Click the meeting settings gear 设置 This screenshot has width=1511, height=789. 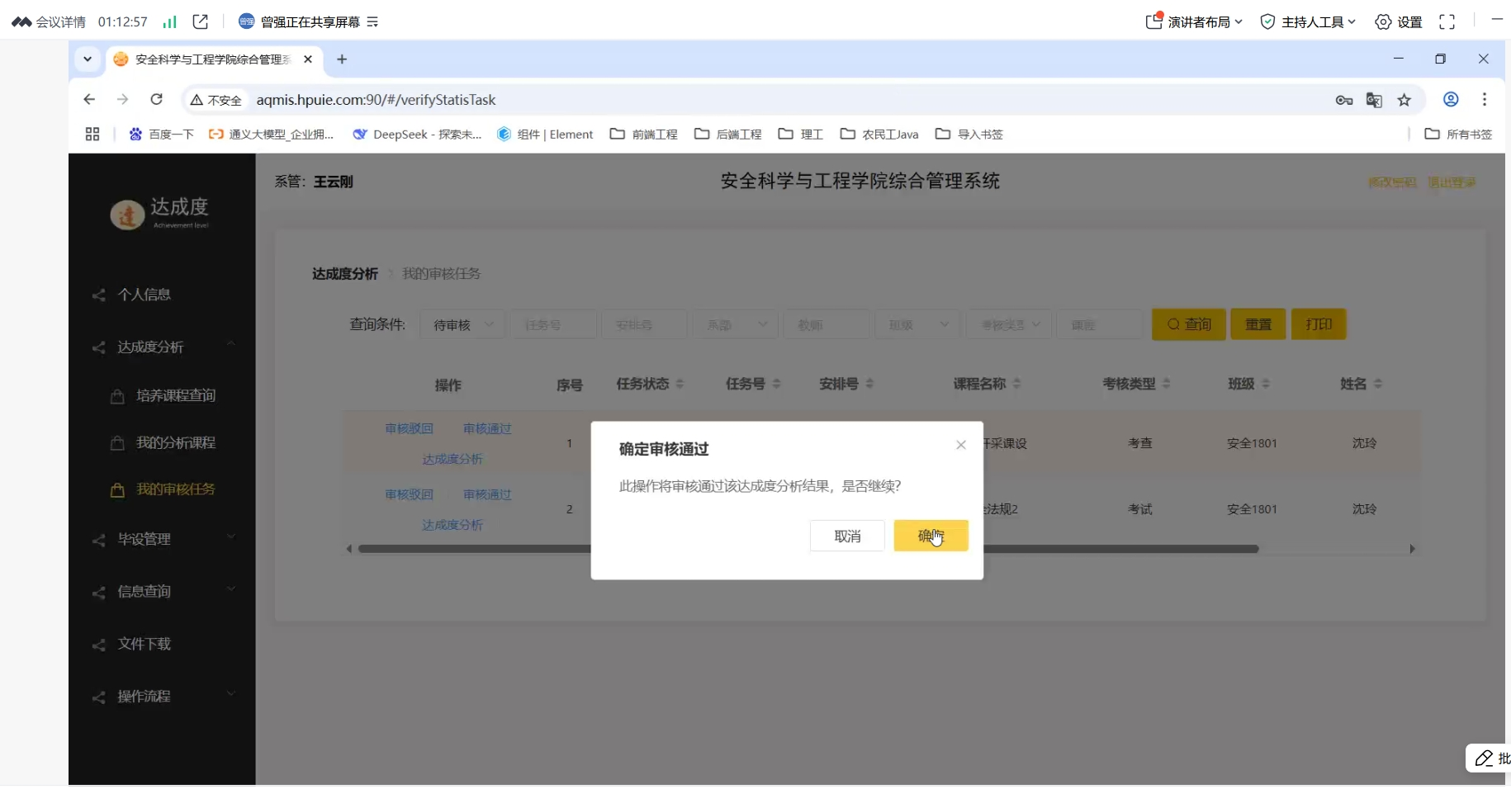1398,22
